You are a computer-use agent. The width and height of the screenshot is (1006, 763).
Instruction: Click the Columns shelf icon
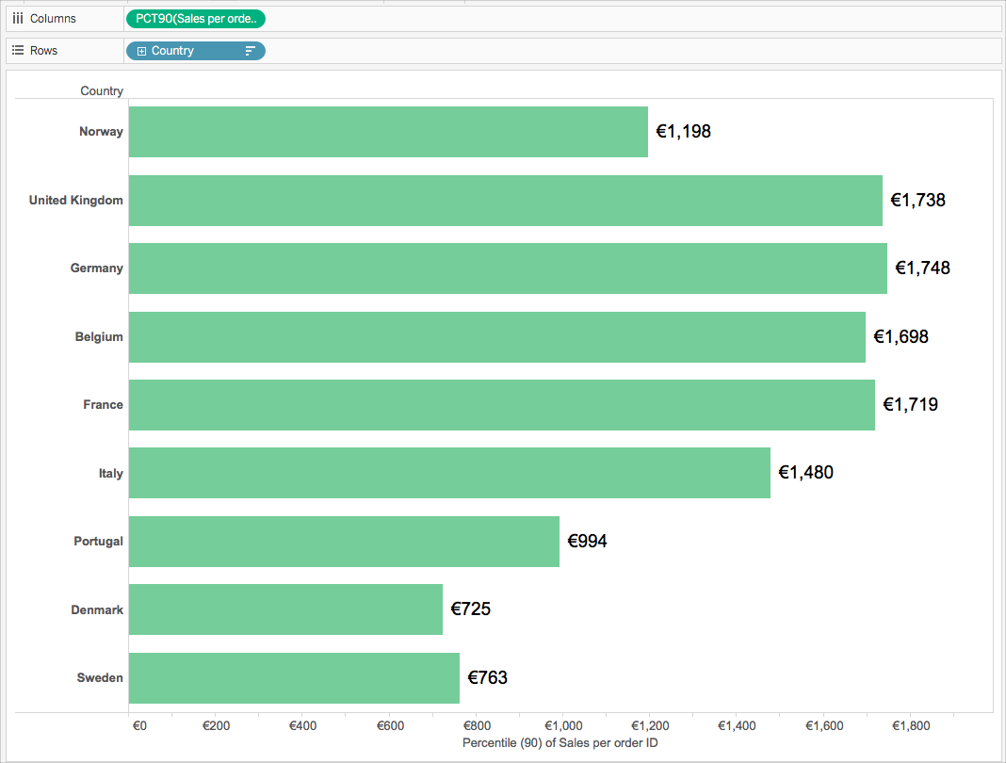pos(18,19)
